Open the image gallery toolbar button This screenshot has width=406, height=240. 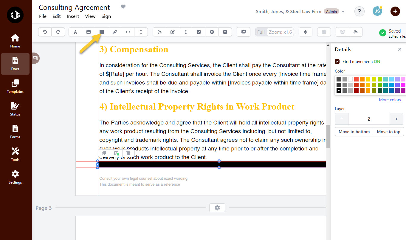coord(244,32)
